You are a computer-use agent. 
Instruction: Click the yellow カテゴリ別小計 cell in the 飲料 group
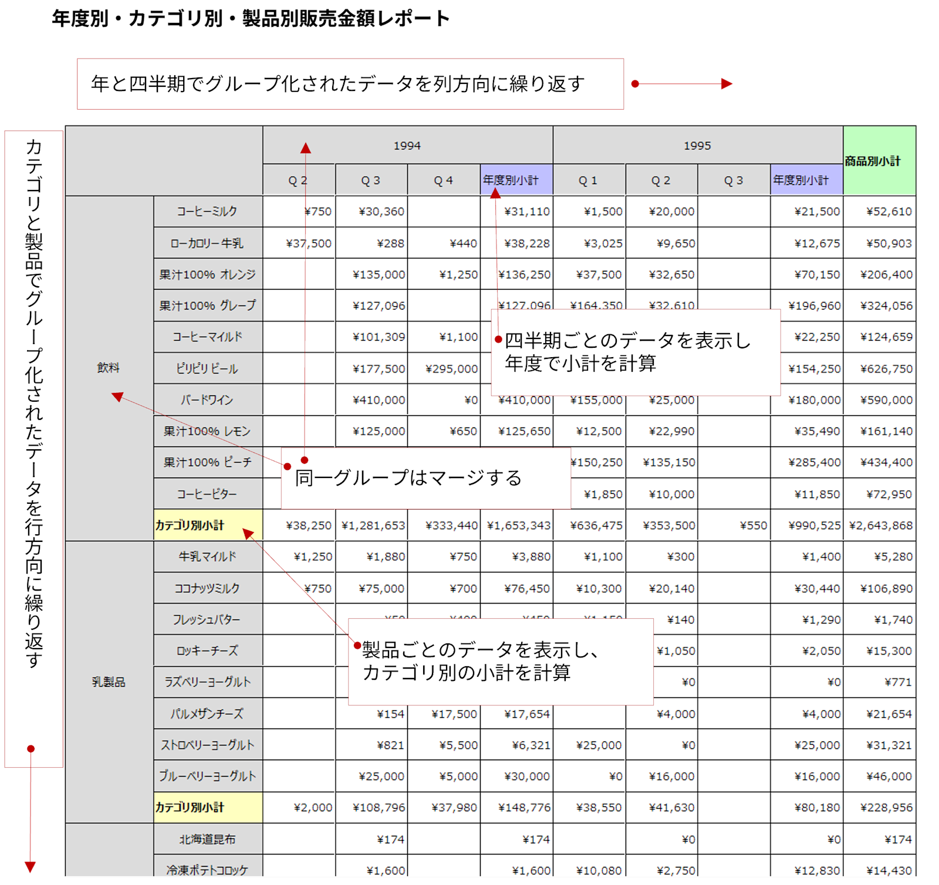pyautogui.click(x=208, y=525)
